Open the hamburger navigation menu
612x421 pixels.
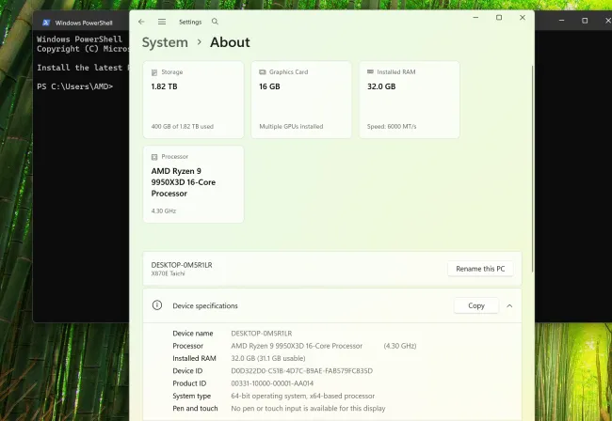click(162, 21)
